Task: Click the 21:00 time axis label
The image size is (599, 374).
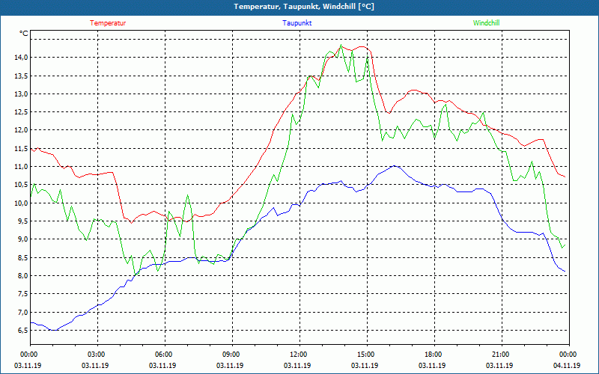Action: click(x=502, y=355)
